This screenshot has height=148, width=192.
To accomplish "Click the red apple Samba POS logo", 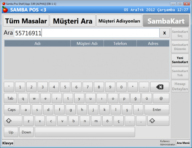I will [x=5, y=10].
